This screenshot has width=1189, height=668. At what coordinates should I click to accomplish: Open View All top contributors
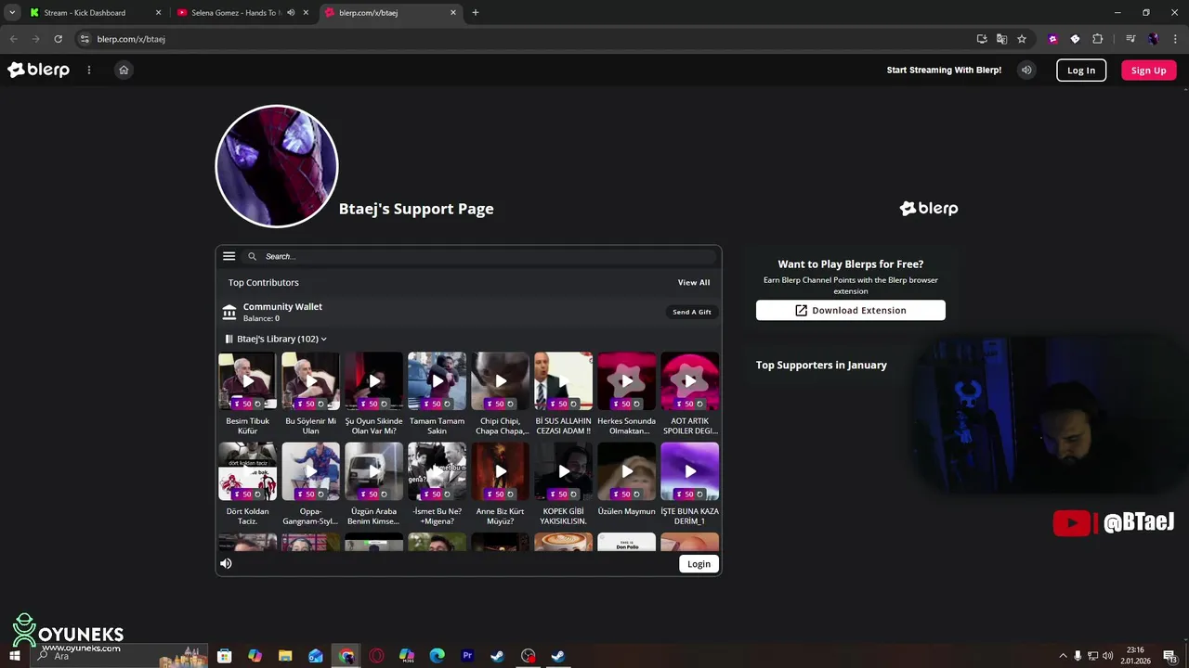coord(693,282)
